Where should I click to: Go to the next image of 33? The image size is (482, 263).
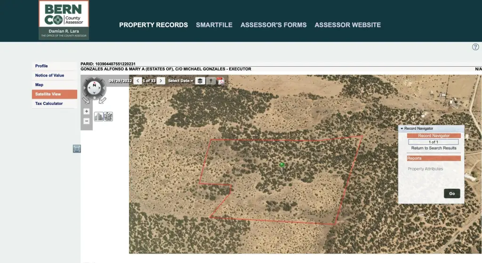tap(161, 81)
